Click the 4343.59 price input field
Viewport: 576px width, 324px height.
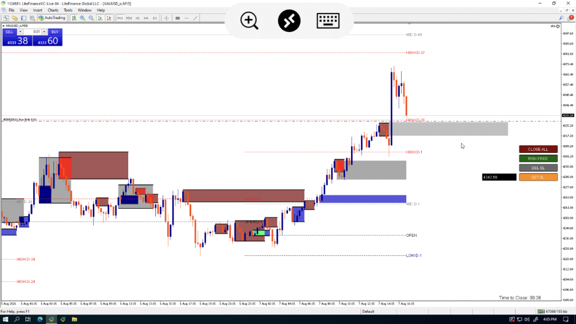(x=499, y=177)
